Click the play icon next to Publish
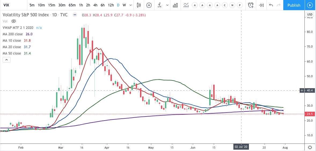This screenshot has height=151, width=316. click(x=310, y=5)
